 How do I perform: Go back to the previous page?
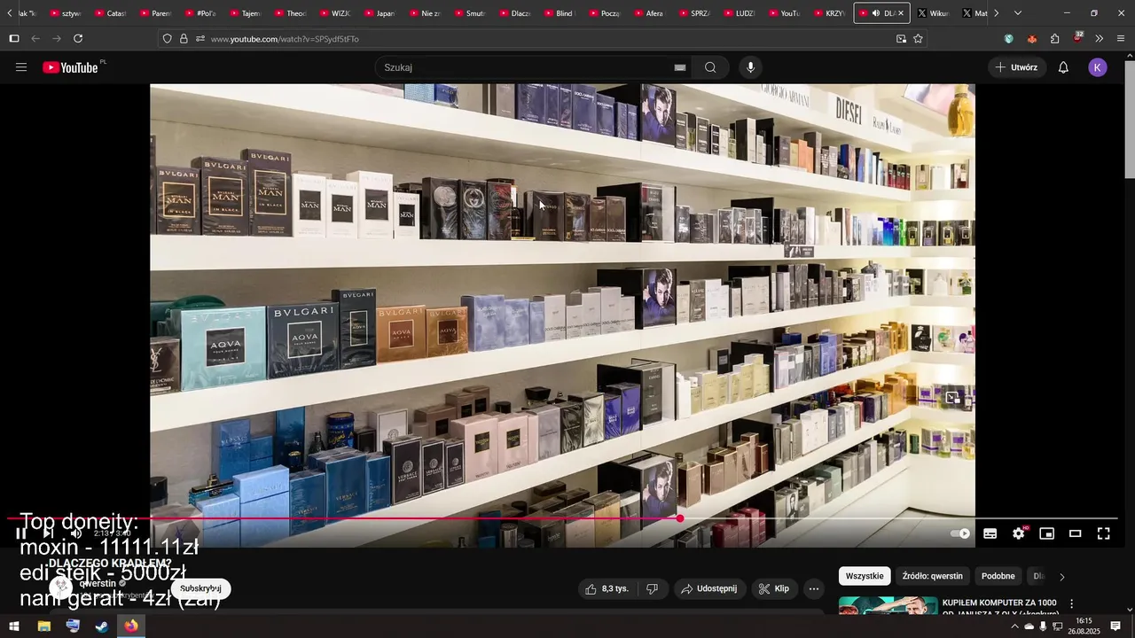(35, 39)
